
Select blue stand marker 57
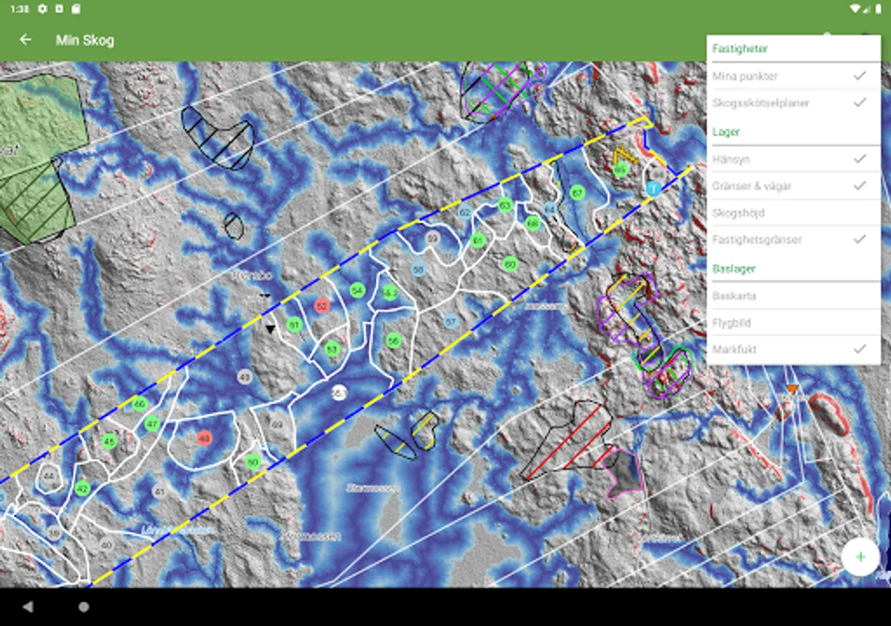pos(451,321)
